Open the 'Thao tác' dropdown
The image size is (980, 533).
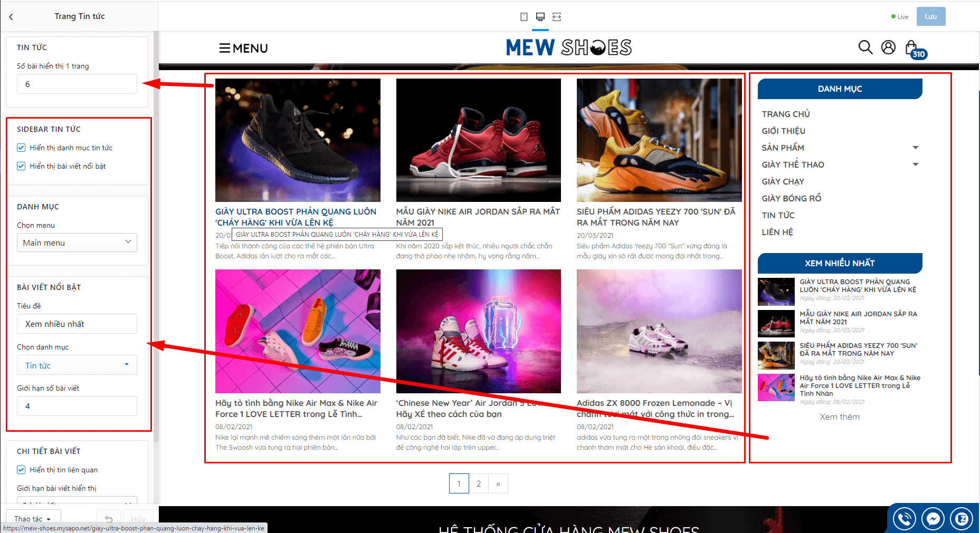coord(33,519)
